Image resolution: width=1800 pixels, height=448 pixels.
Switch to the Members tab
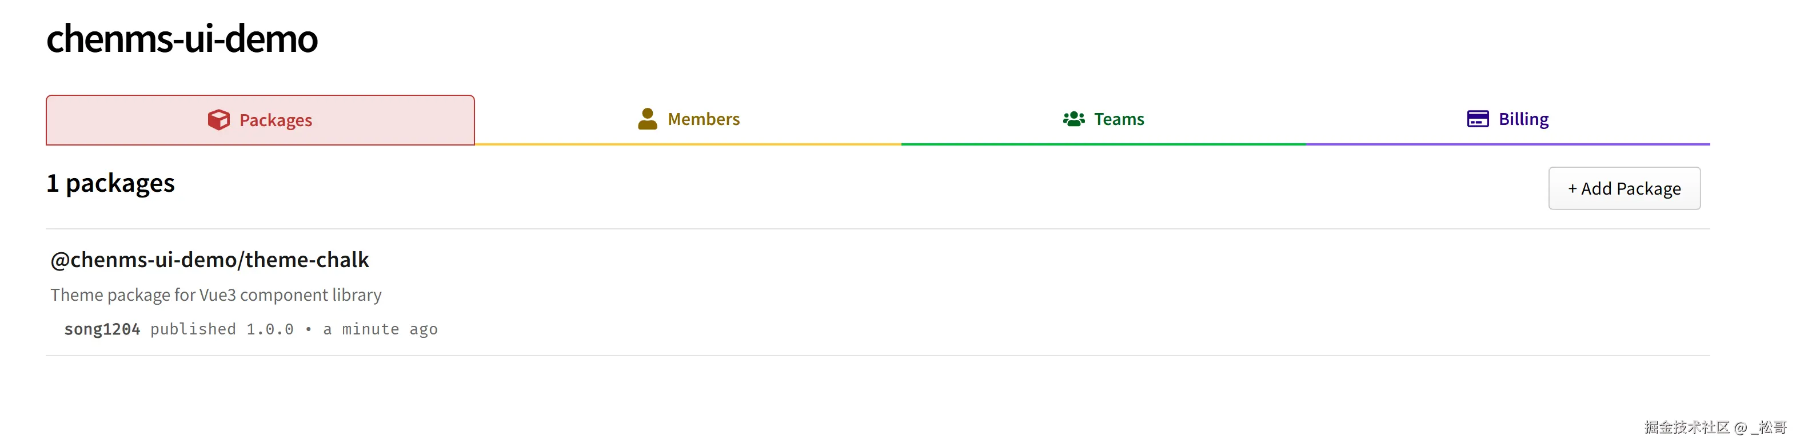[703, 119]
